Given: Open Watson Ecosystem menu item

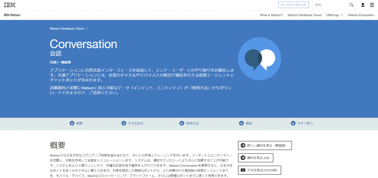Looking at the screenshot, I should click(x=361, y=15).
